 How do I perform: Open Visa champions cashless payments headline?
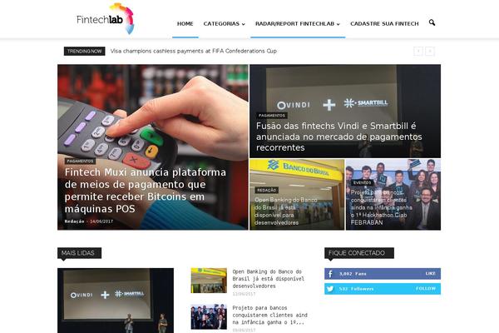pyautogui.click(x=194, y=51)
